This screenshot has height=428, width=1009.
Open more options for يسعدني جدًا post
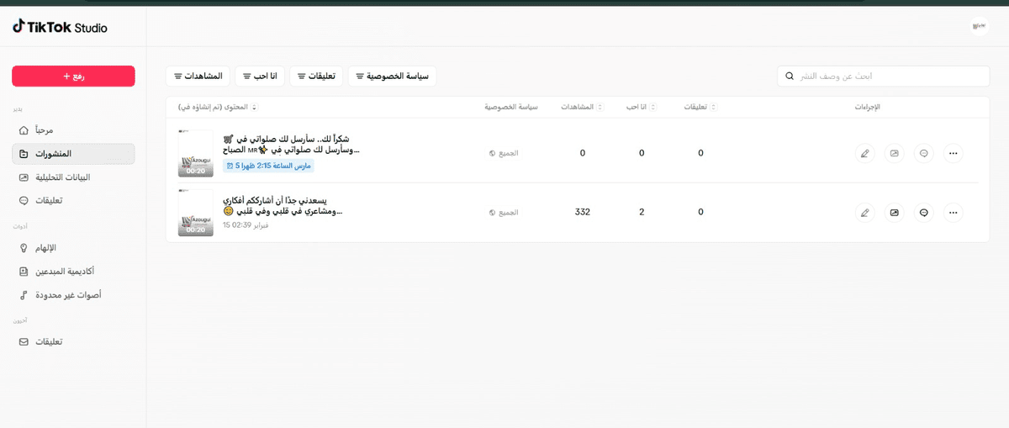click(953, 213)
